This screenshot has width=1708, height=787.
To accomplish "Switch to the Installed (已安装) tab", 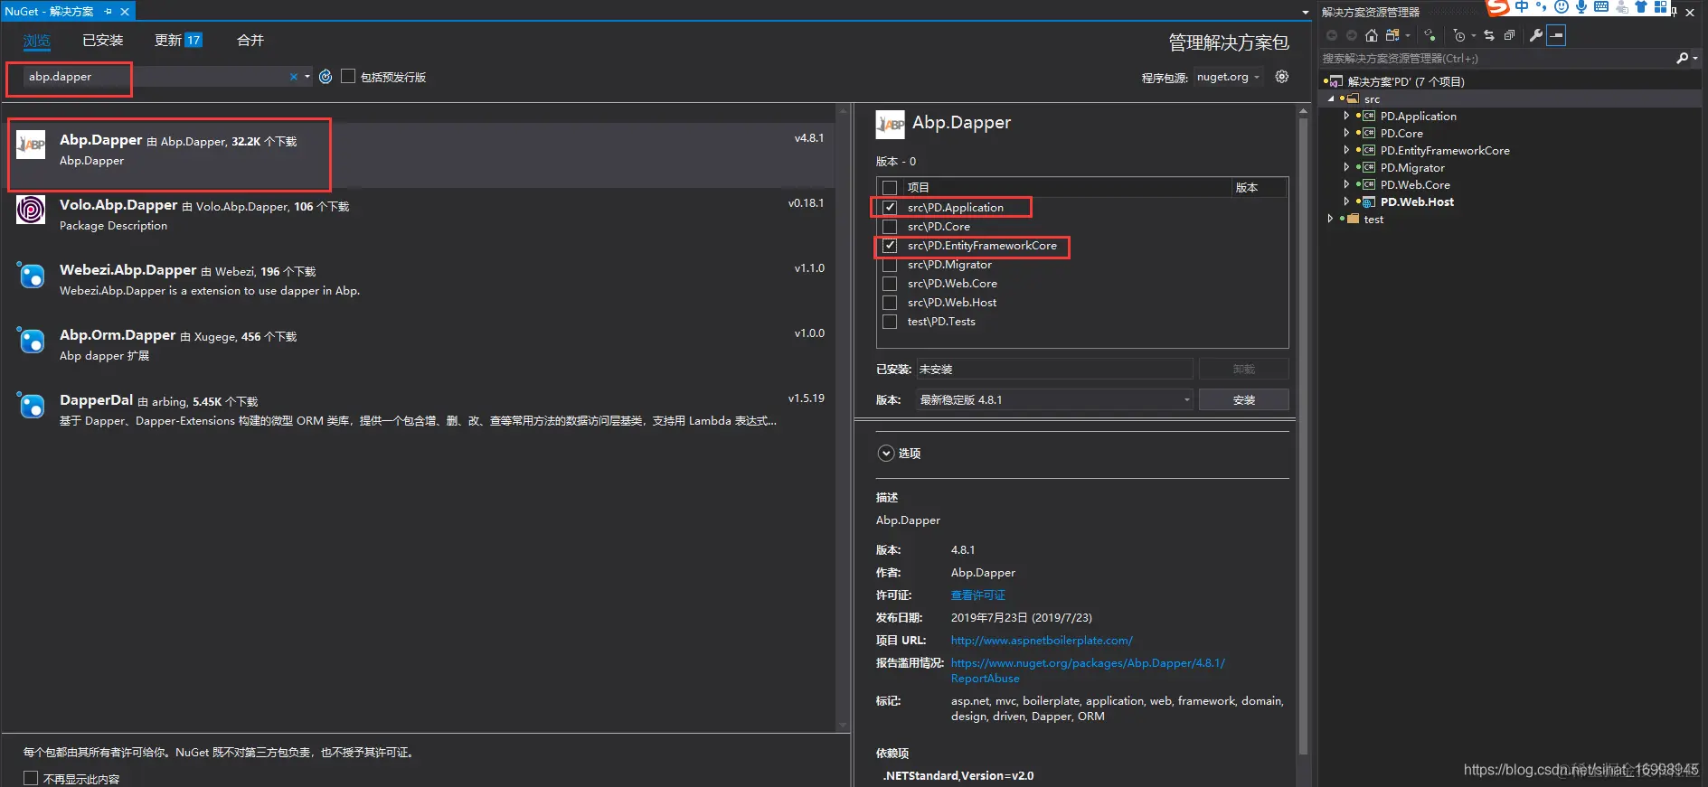I will click(x=103, y=41).
